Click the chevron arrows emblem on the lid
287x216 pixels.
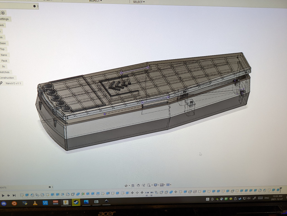point(119,86)
